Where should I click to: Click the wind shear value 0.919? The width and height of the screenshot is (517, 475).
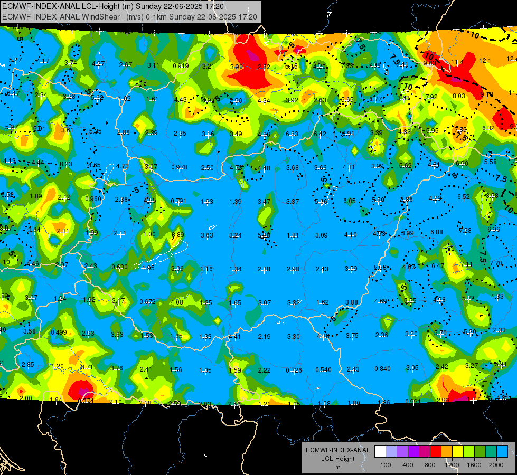point(181,66)
